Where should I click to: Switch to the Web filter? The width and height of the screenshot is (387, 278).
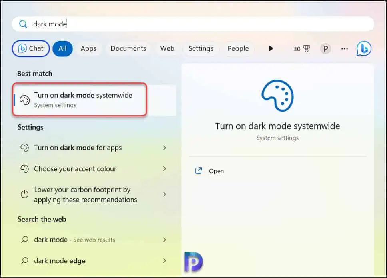coord(167,48)
